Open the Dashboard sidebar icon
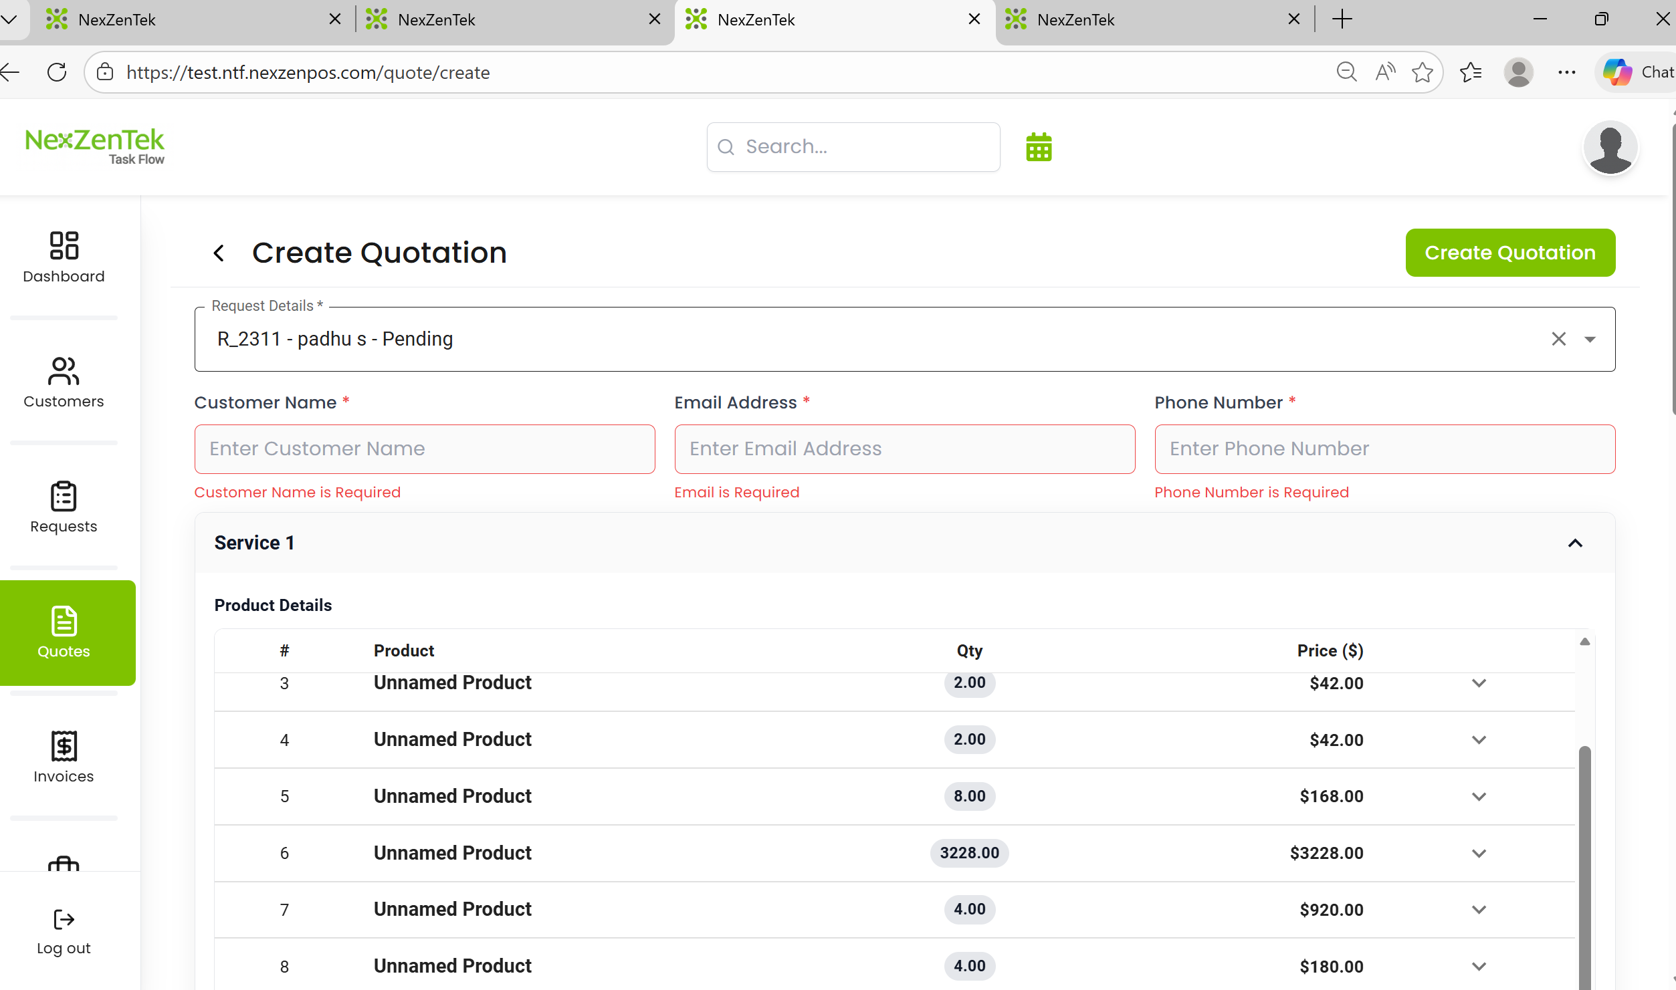The image size is (1676, 990). click(x=64, y=245)
